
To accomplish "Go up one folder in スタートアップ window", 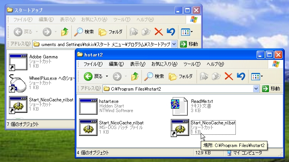I will pos(65,32).
